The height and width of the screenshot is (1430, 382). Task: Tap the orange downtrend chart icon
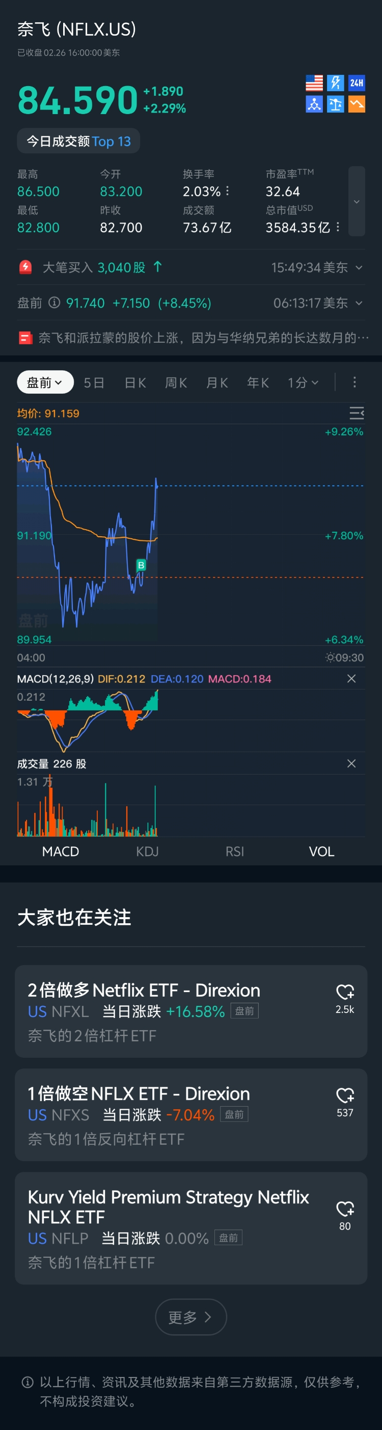(x=357, y=104)
